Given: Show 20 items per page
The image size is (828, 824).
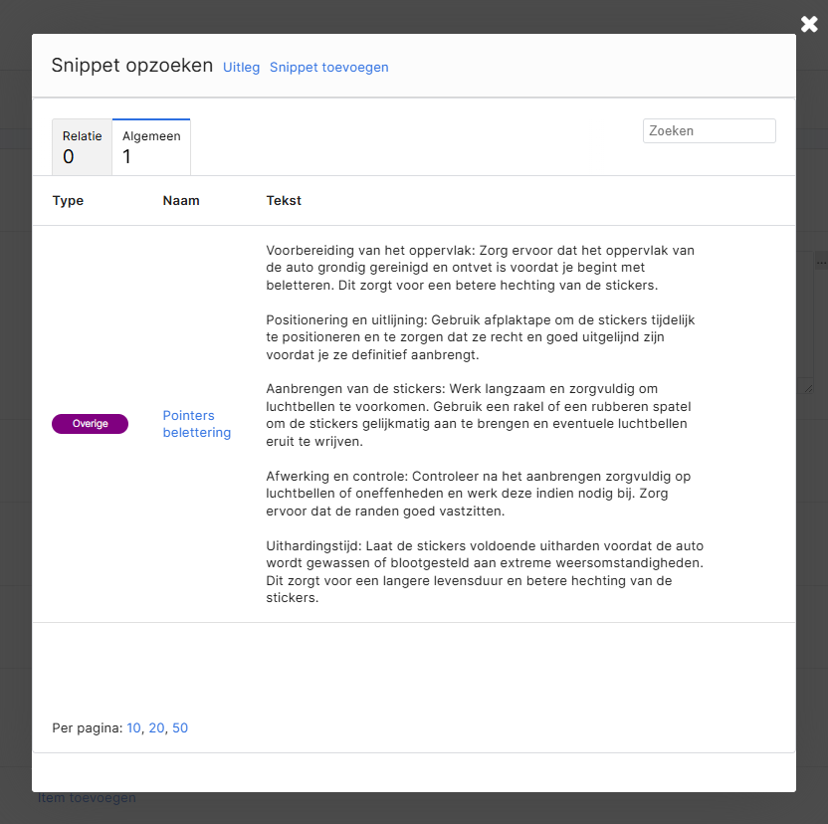Looking at the screenshot, I should click(x=156, y=727).
